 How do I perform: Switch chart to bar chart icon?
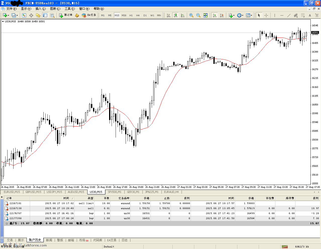[x=169, y=15]
